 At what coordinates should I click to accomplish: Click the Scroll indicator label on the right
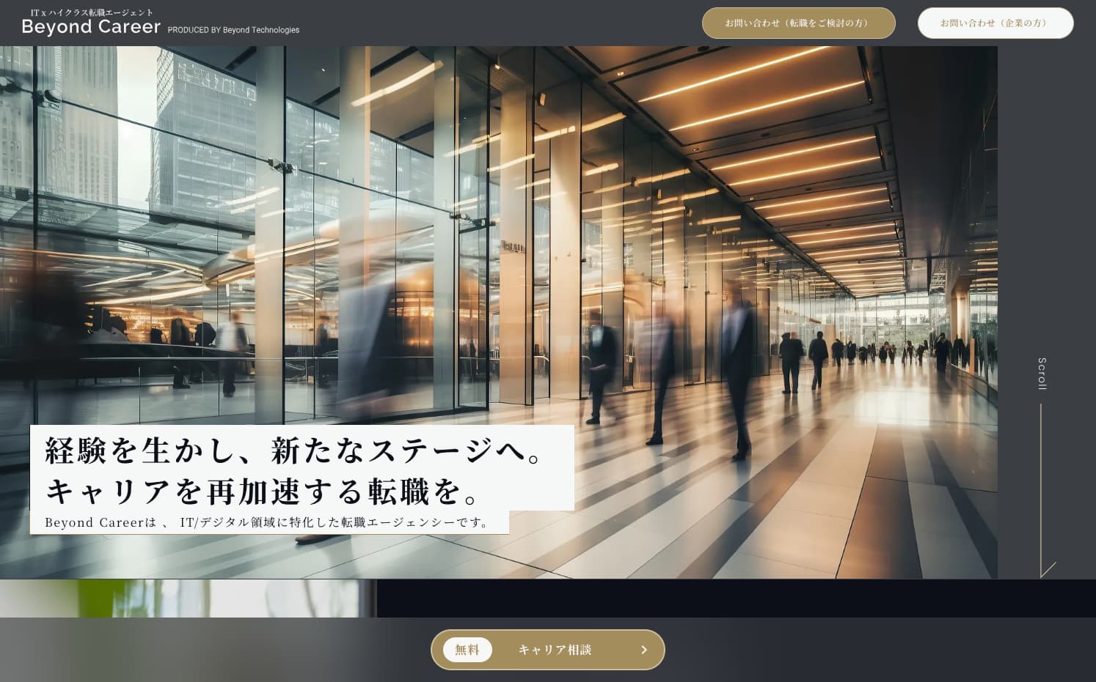[1041, 374]
